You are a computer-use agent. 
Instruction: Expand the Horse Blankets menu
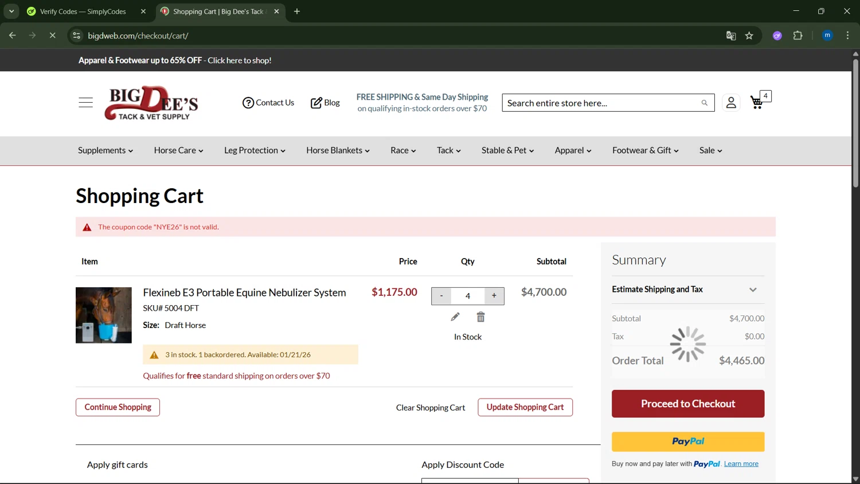click(338, 150)
